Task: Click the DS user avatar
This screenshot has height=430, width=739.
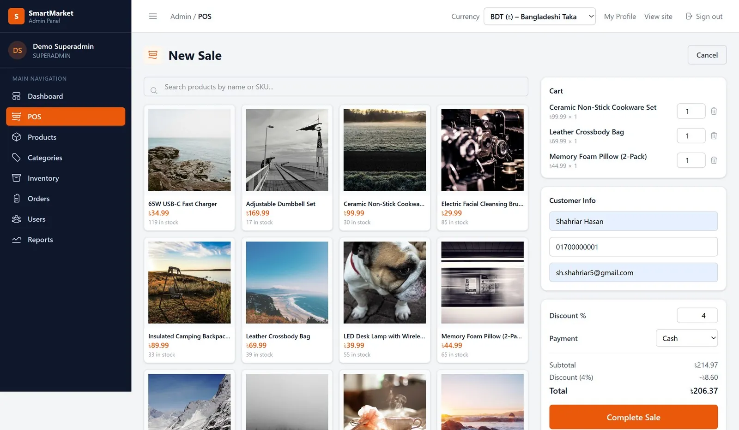Action: (18, 50)
